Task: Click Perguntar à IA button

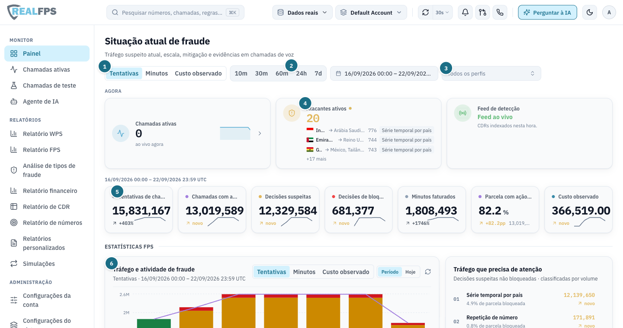Action: pos(547,13)
